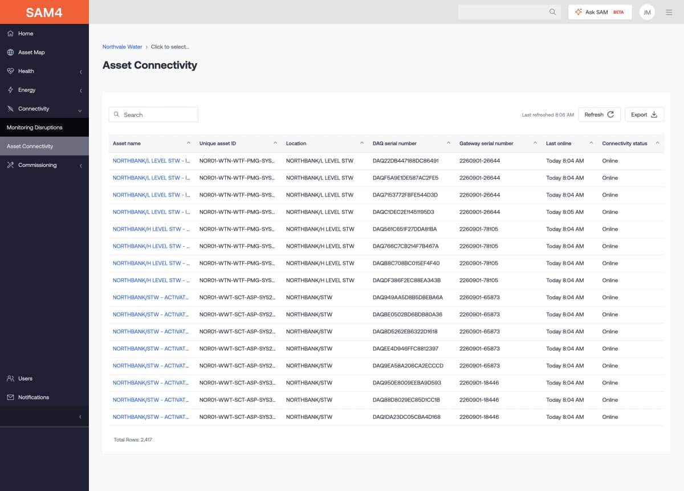The image size is (684, 491).
Task: Sort by Gateway serial number arrow
Action: point(535,143)
